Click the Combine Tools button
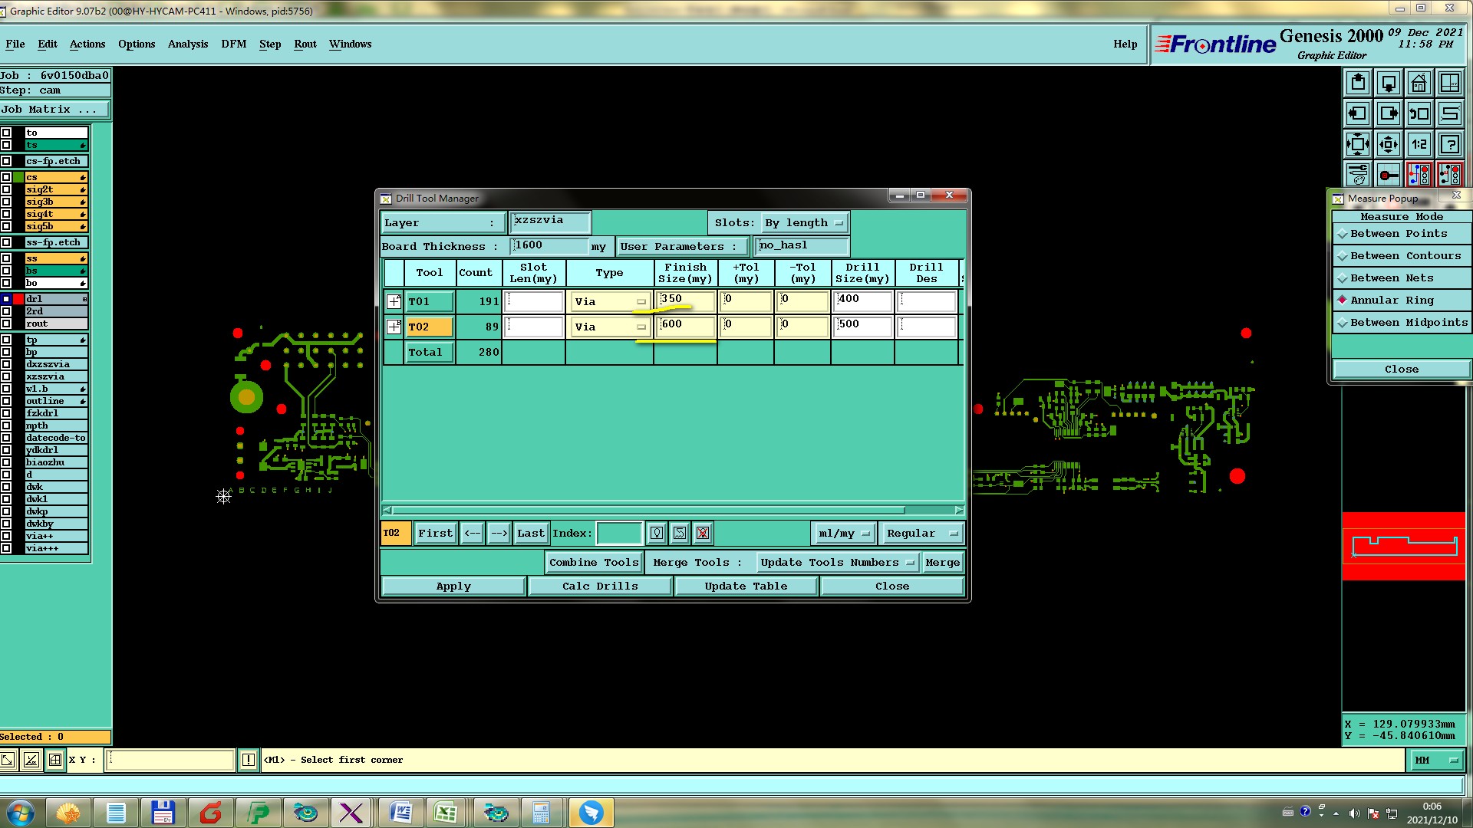This screenshot has width=1473, height=828. [x=593, y=562]
